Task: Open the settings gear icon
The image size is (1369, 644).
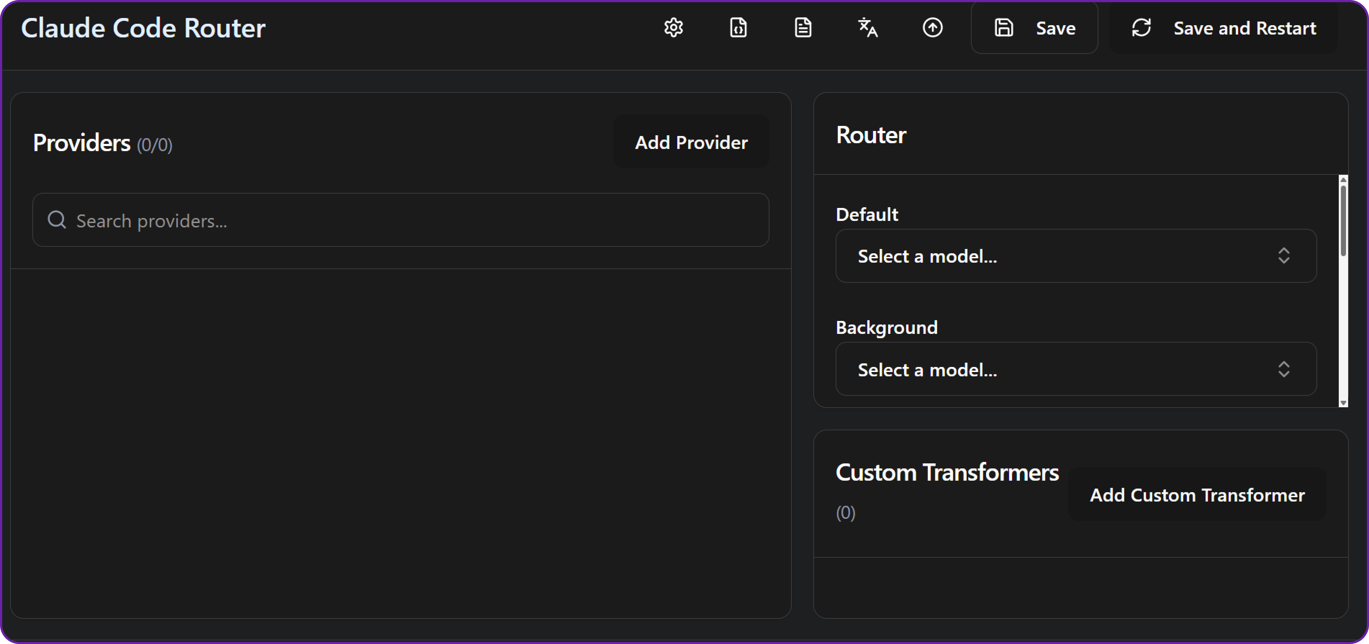Action: coord(673,28)
